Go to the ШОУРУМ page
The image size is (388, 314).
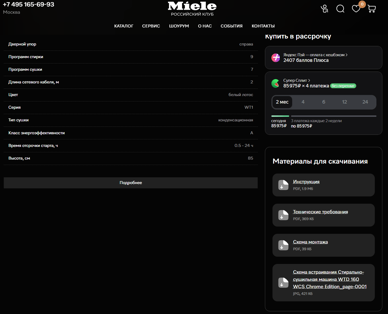(x=179, y=26)
